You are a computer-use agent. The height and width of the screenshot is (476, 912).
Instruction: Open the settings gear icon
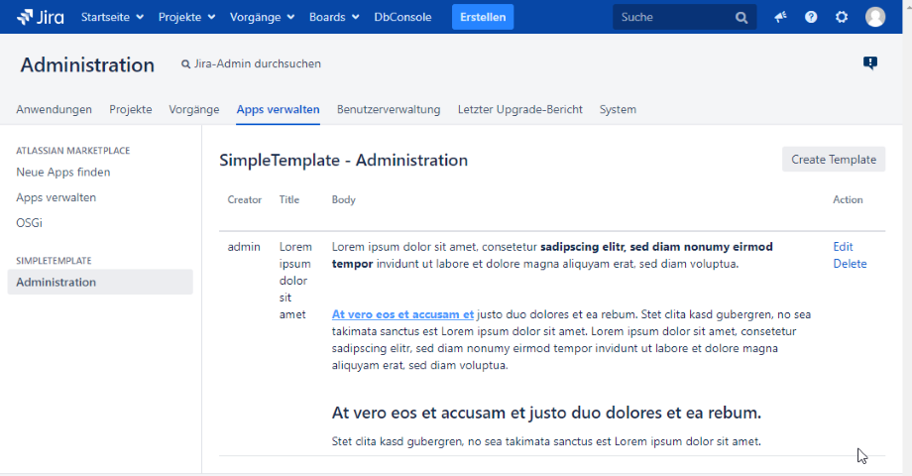[842, 17]
